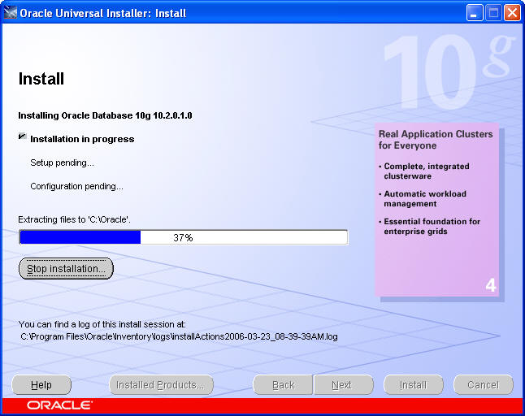Go Back to the previous step
The image size is (525, 416).
click(x=283, y=385)
